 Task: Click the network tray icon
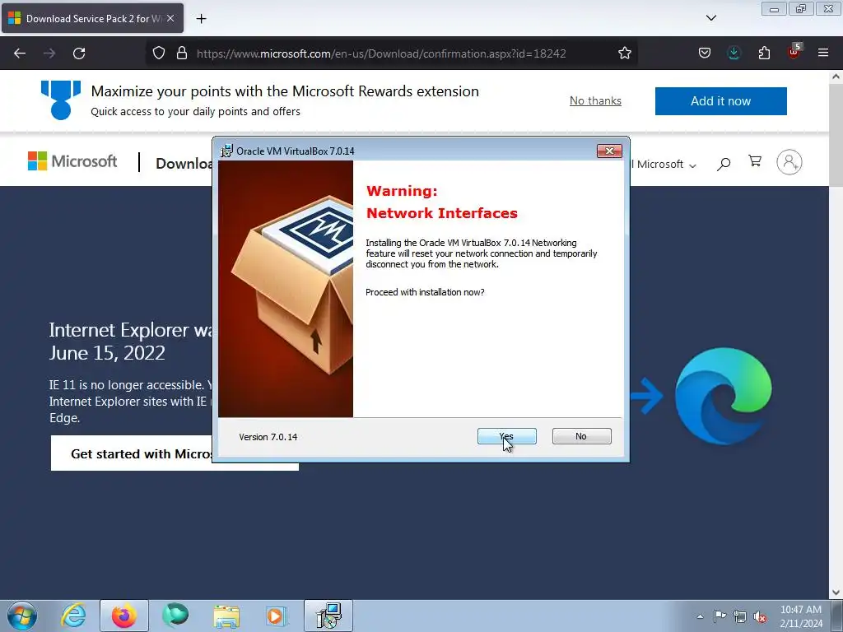(740, 616)
